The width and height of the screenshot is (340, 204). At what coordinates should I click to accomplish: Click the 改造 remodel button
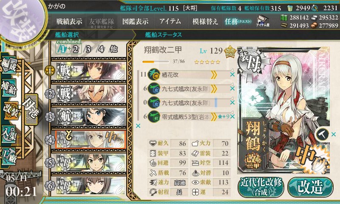pos(310,187)
